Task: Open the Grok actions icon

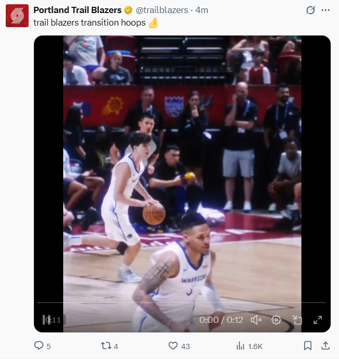Action: click(310, 10)
